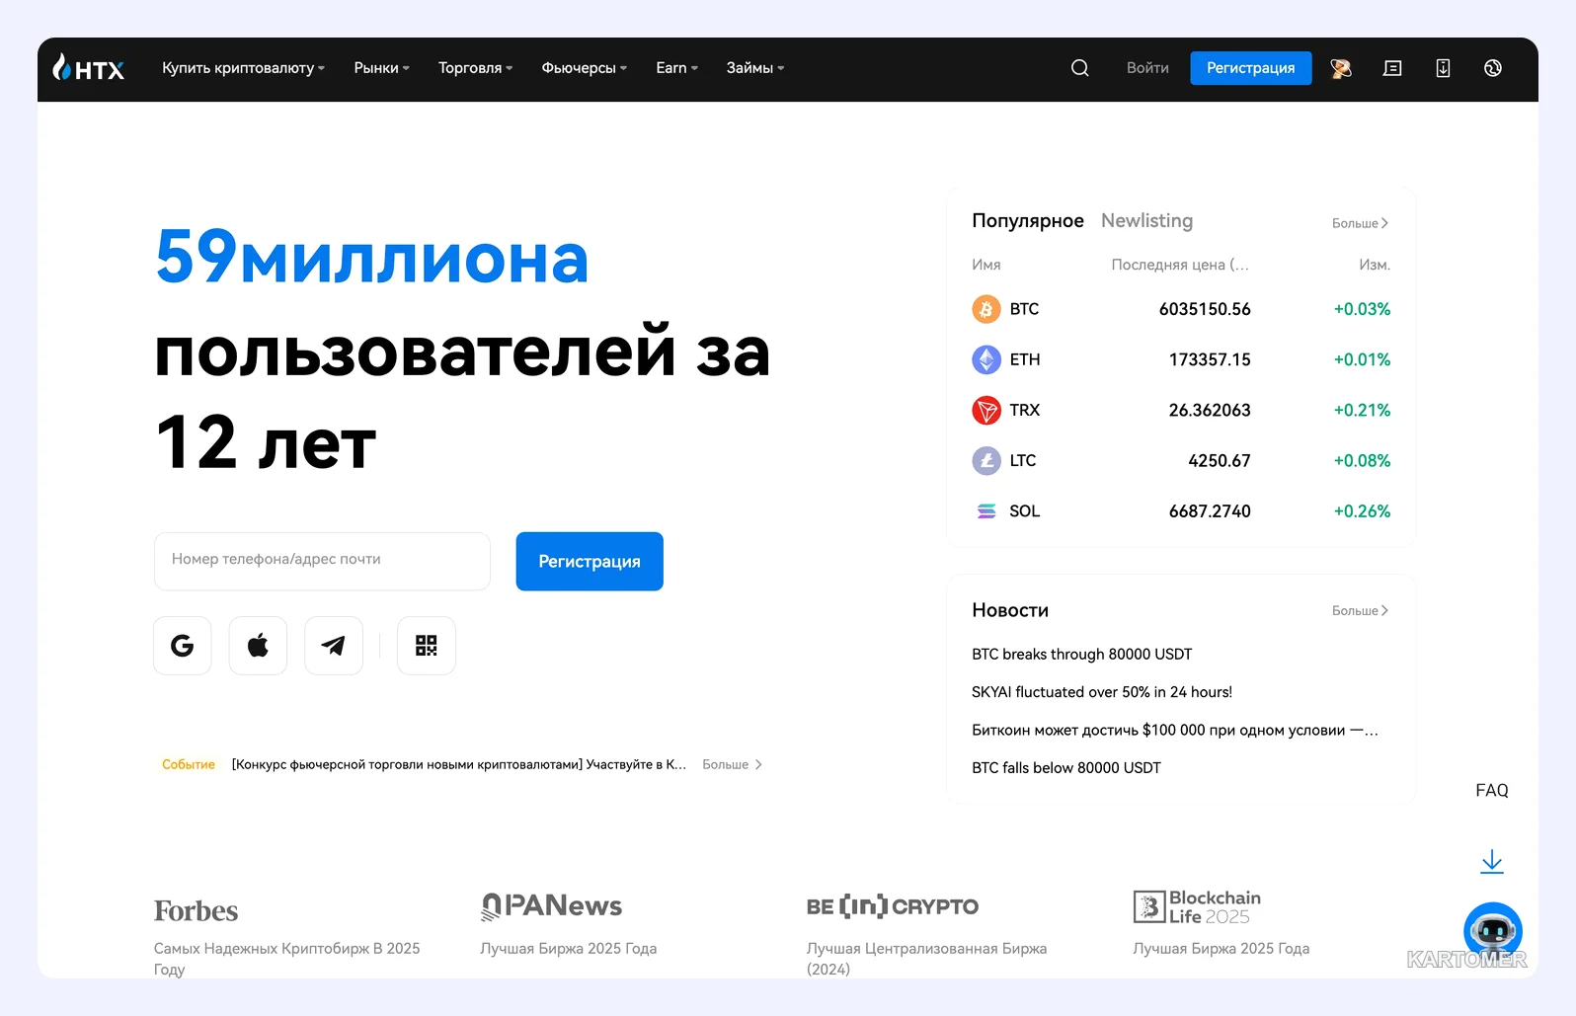Sign in with Apple icon
The image size is (1576, 1016).
click(x=258, y=646)
